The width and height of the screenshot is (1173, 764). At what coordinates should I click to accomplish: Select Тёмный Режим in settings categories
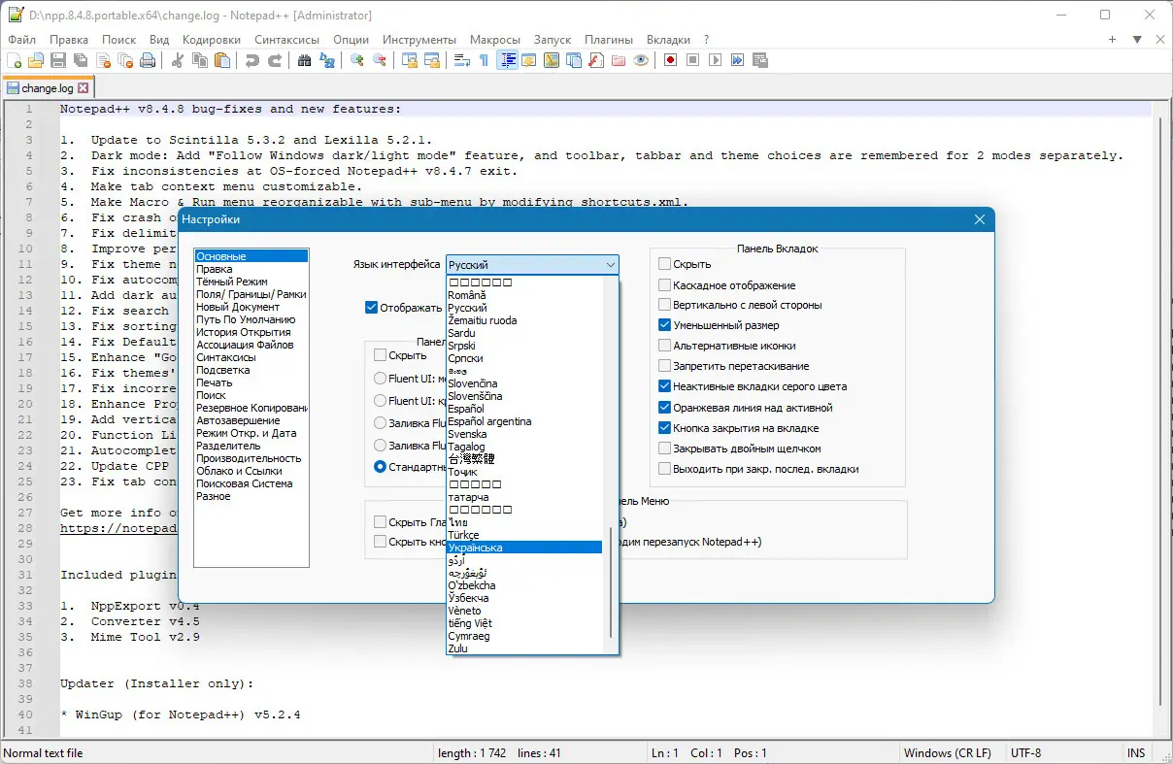[231, 282]
